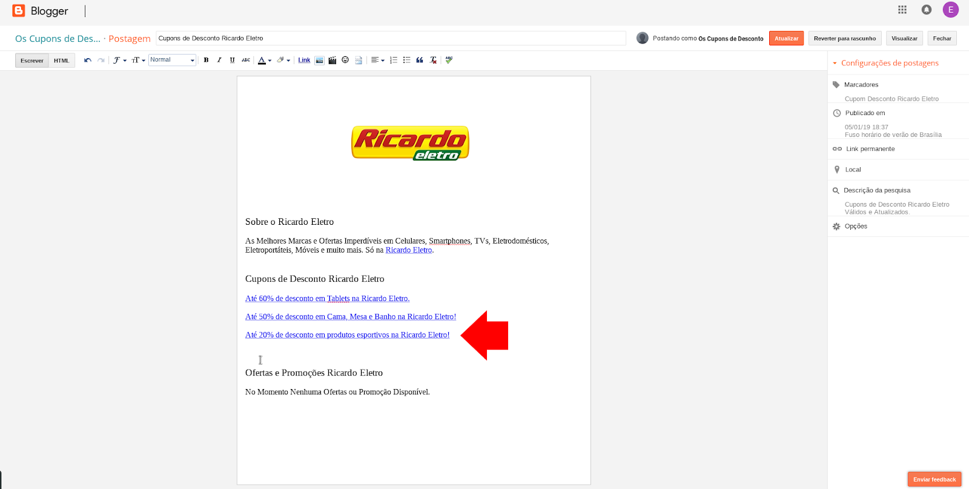Click No Momento Nenhuma Ofertas text

(337, 392)
